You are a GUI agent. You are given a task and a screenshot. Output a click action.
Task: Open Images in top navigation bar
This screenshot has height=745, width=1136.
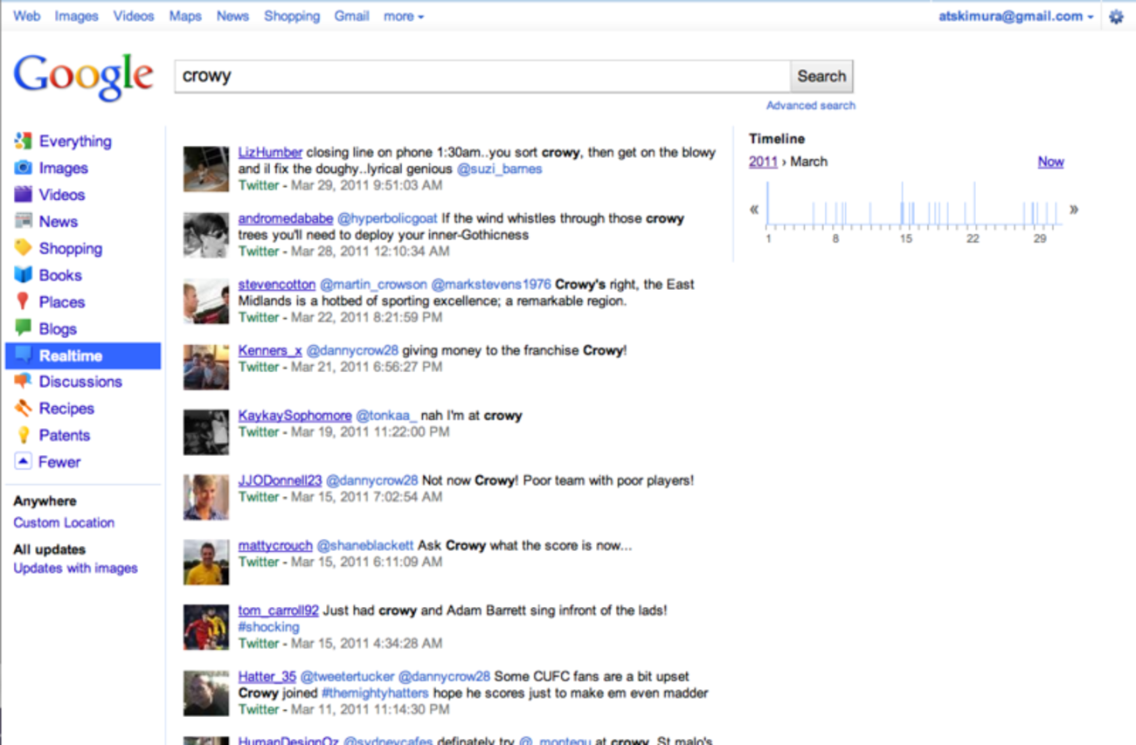click(77, 16)
